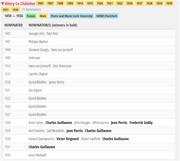Select the 1934 year tag

(15, 10)
